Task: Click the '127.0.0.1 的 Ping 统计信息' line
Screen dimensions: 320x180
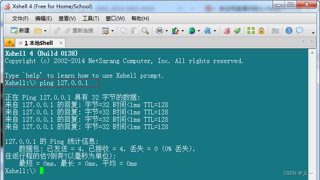Action: [x=52, y=142]
